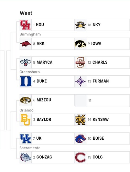Pick 2 GONZAG team name
This screenshot has height=172, width=130.
click(43, 157)
